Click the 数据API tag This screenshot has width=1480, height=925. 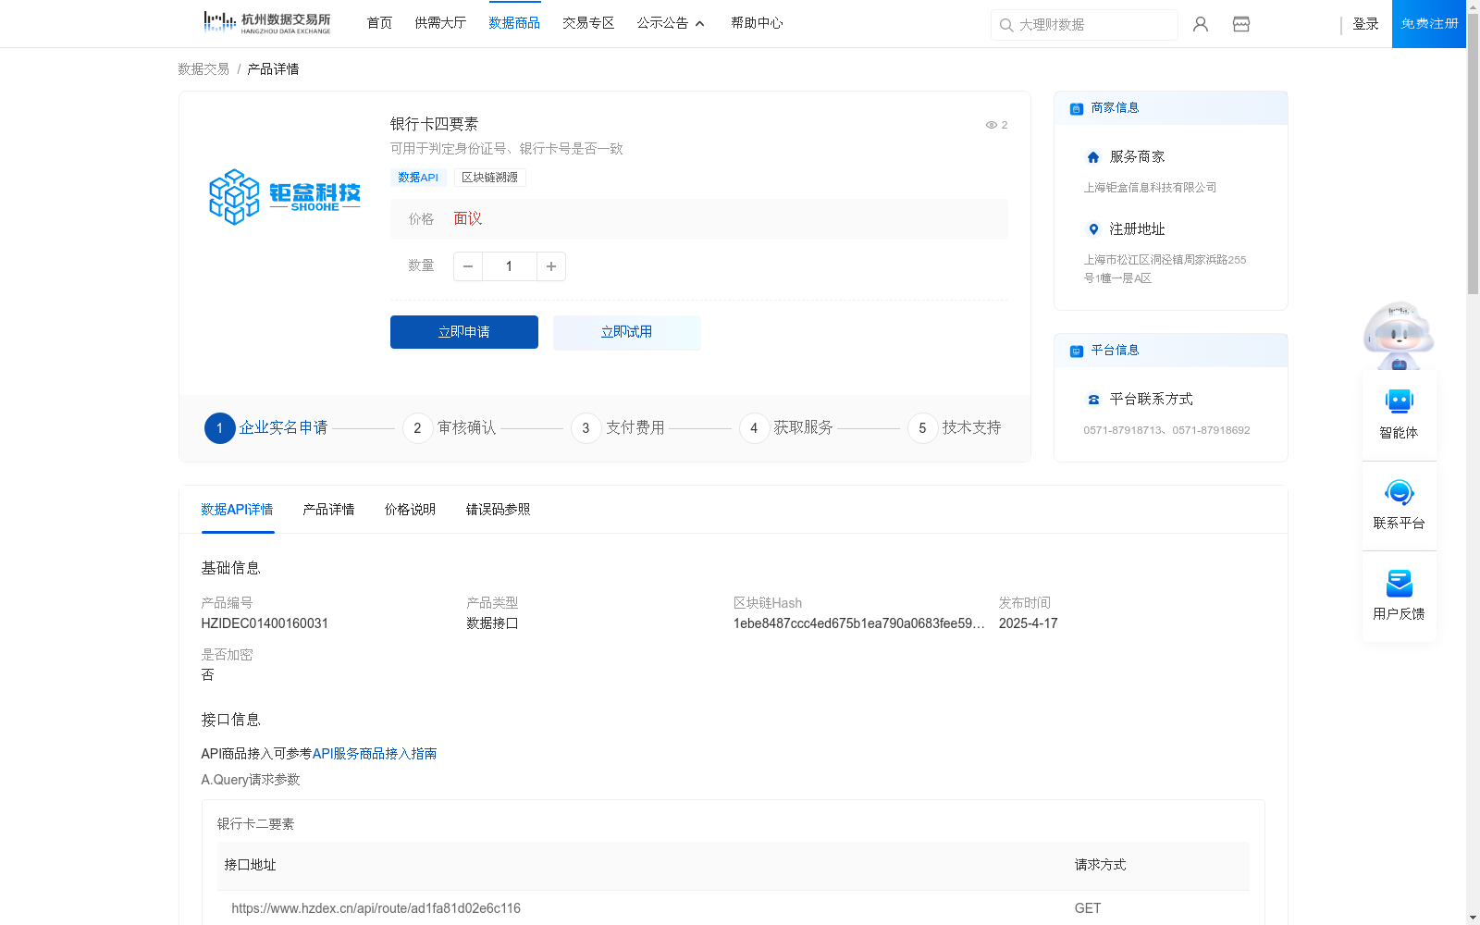(418, 178)
